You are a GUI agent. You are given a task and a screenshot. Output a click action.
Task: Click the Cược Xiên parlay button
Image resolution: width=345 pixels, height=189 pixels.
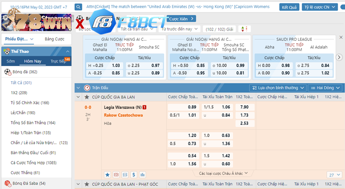[181, 19]
